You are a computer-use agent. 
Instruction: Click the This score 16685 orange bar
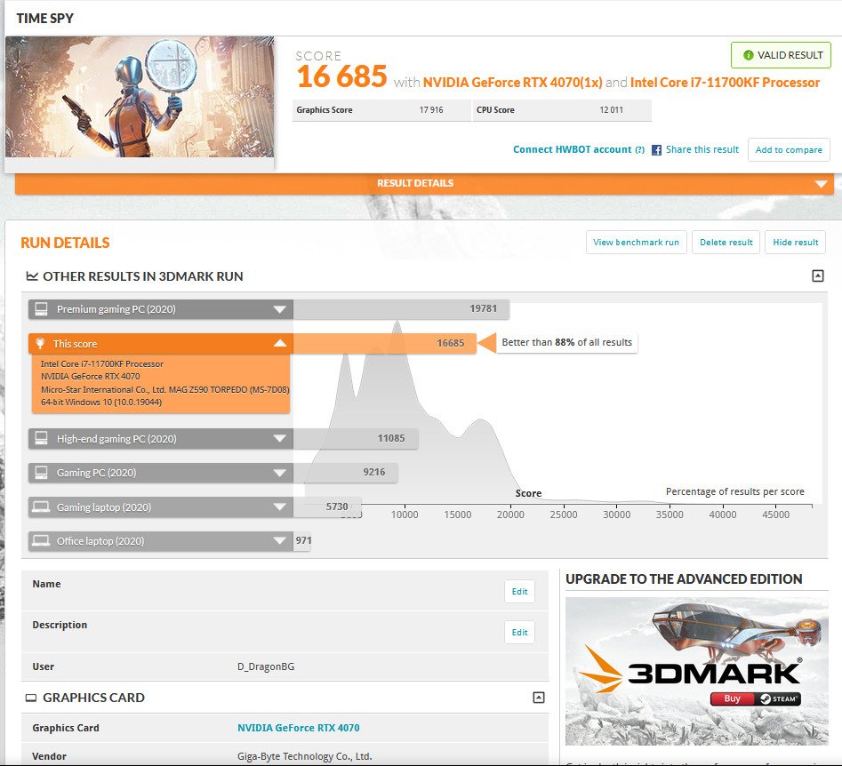[x=384, y=344]
